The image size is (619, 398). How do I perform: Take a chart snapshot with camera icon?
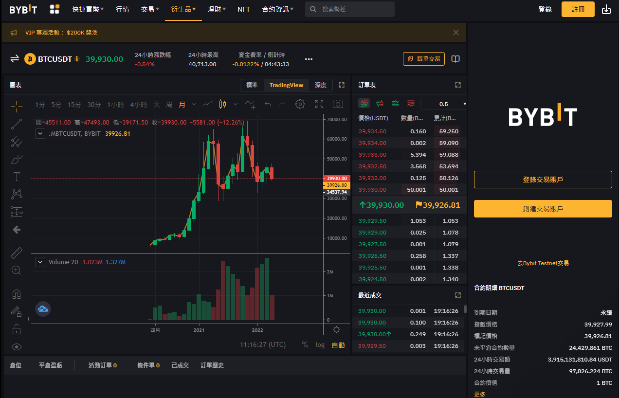point(338,104)
